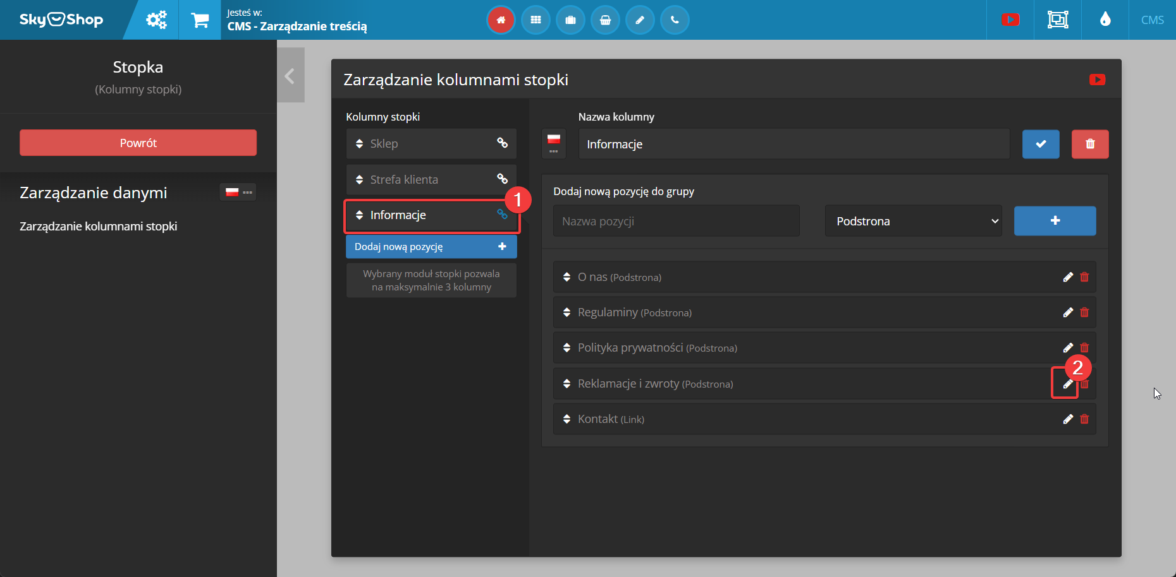Open the phone shortcut in top bar

(675, 20)
